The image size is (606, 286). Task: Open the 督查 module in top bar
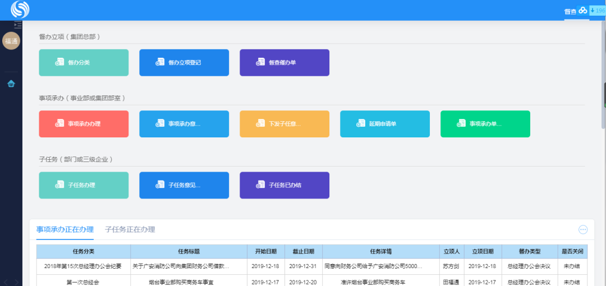tap(570, 11)
